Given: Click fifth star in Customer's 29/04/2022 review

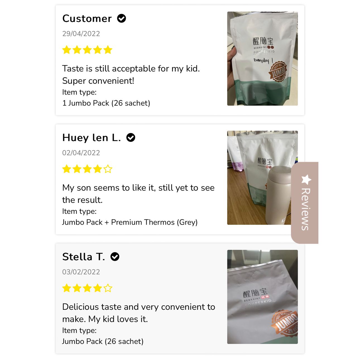Looking at the screenshot, I should [x=108, y=50].
